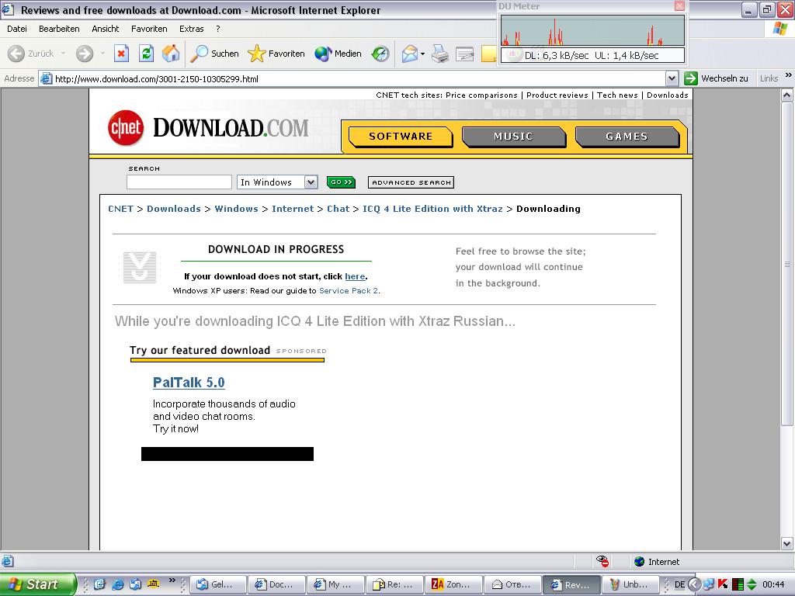Click the page scrollbar up arrow
Screen dimensions: 795x596
[x=787, y=95]
